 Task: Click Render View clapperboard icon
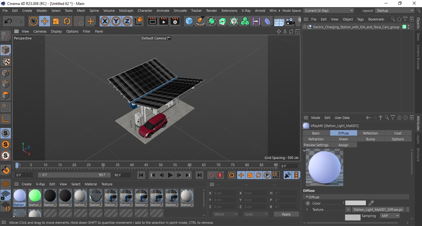click(x=152, y=21)
